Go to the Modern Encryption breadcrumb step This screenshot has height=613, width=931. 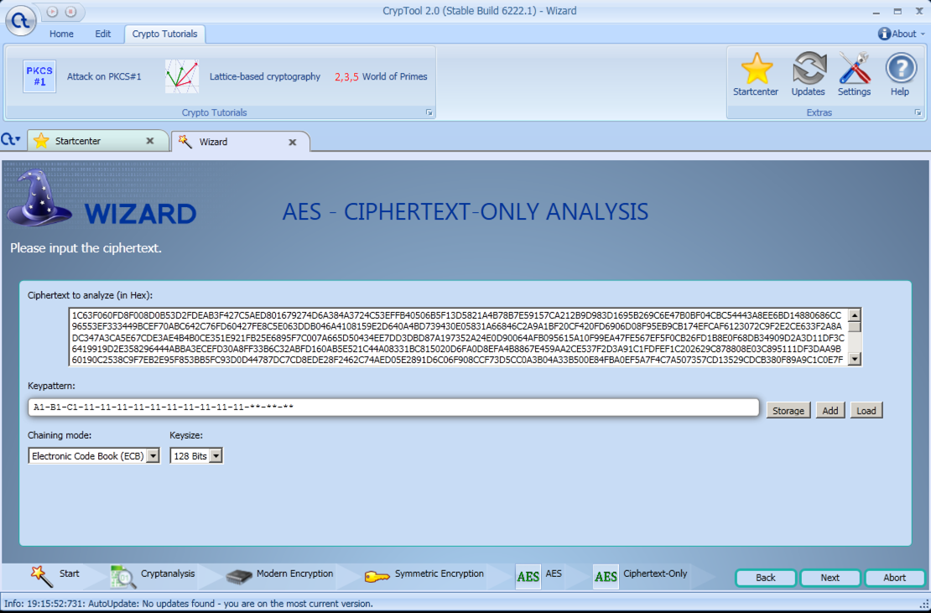tap(279, 575)
